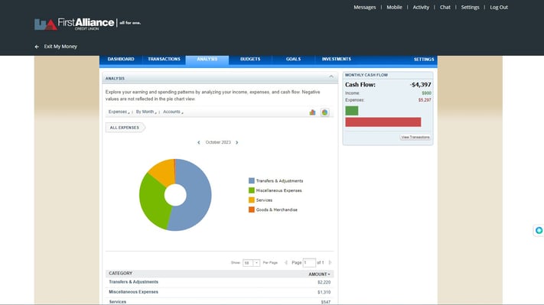This screenshot has width=544, height=305.
Task: Click the Services legend swatch
Action: (252, 200)
